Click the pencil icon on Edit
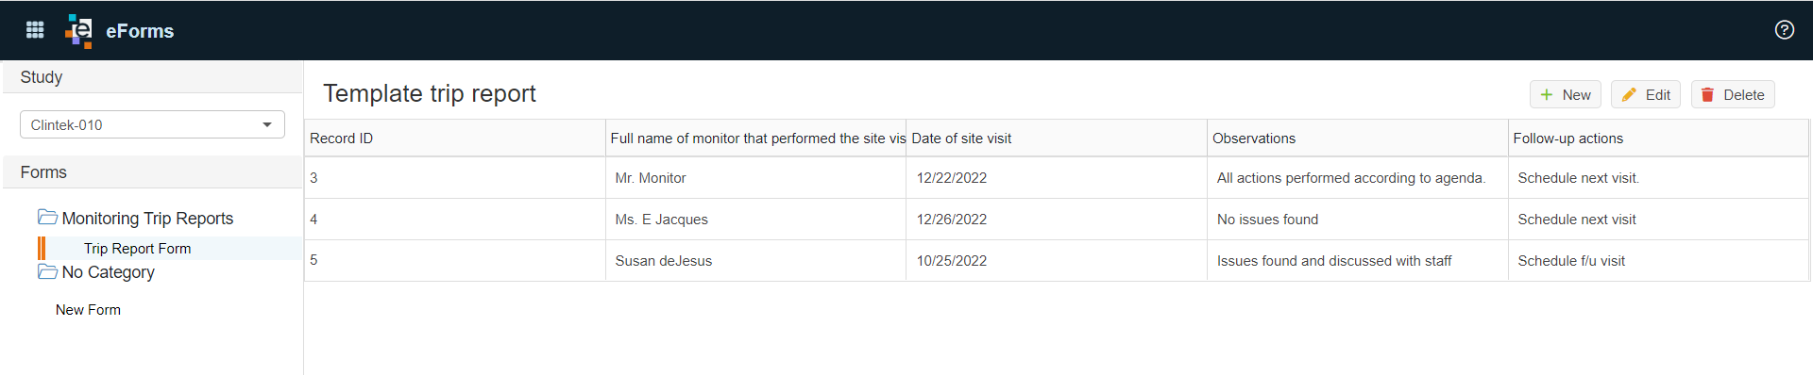Image resolution: width=1813 pixels, height=375 pixels. 1629,95
